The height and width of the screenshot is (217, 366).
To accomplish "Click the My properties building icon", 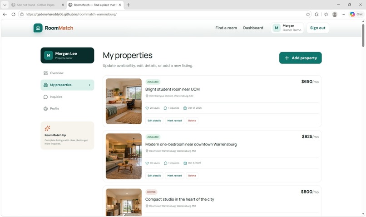I will 45,85.
